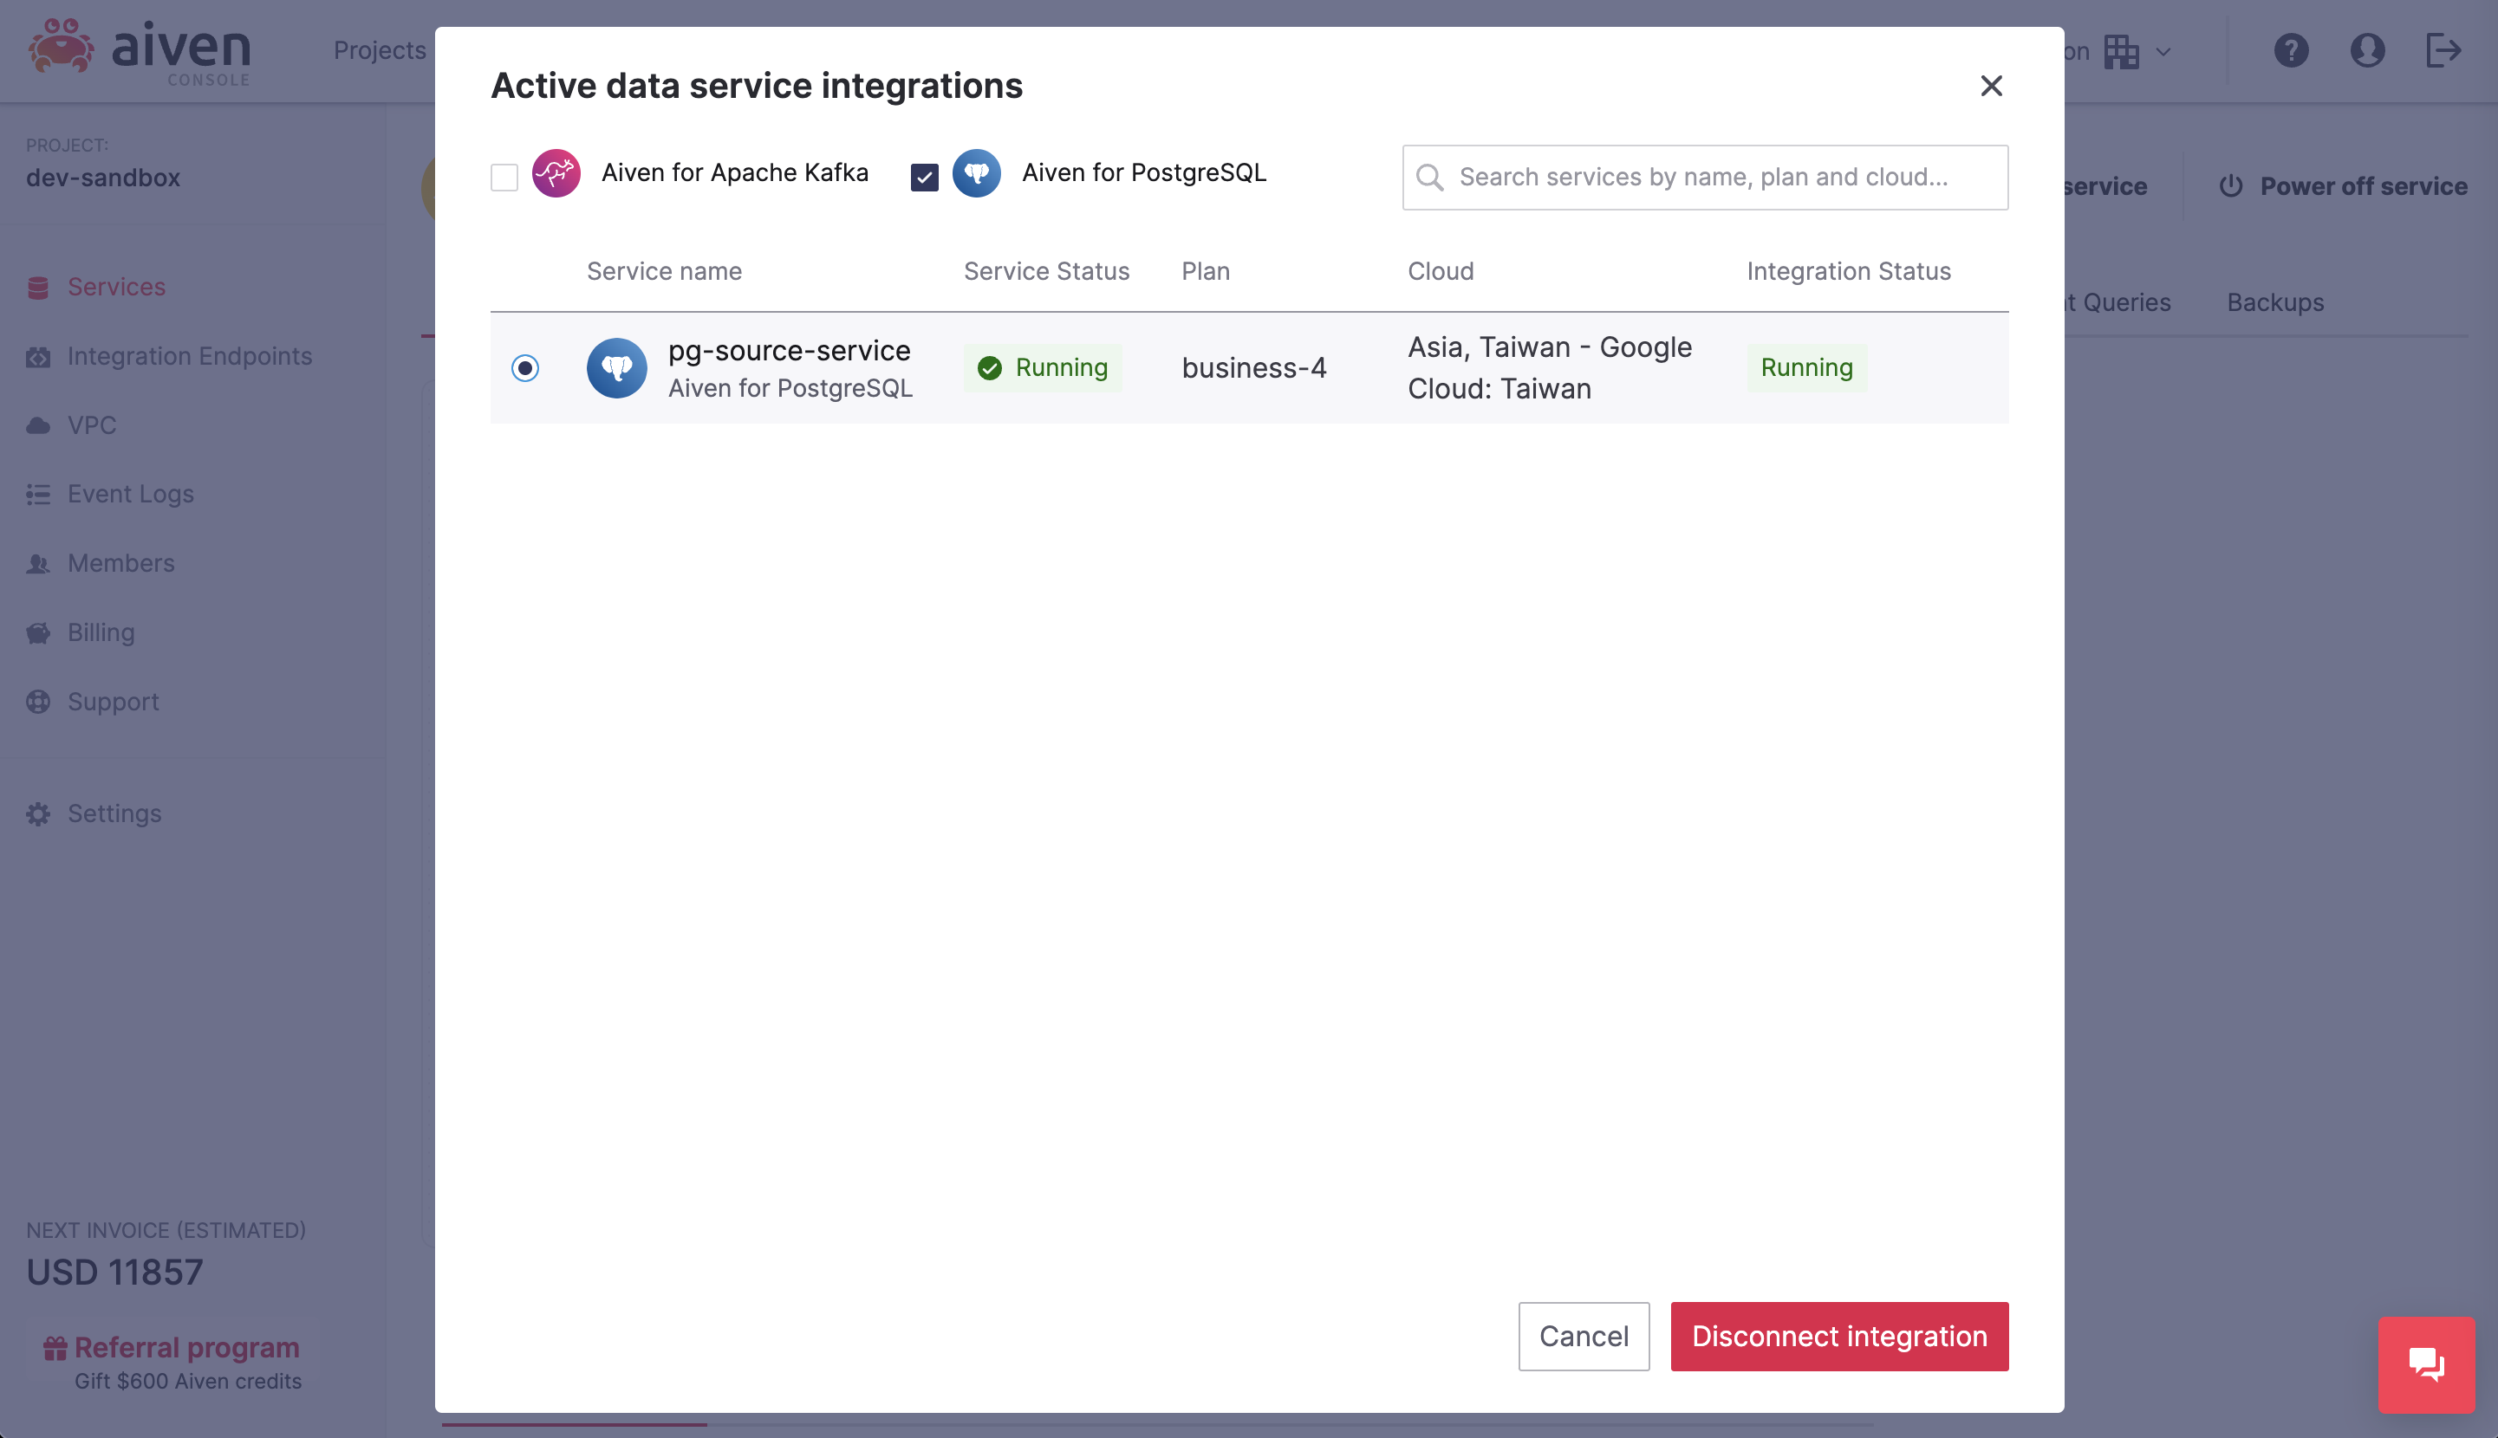
Task: Open Settings in the sidebar
Action: point(114,813)
